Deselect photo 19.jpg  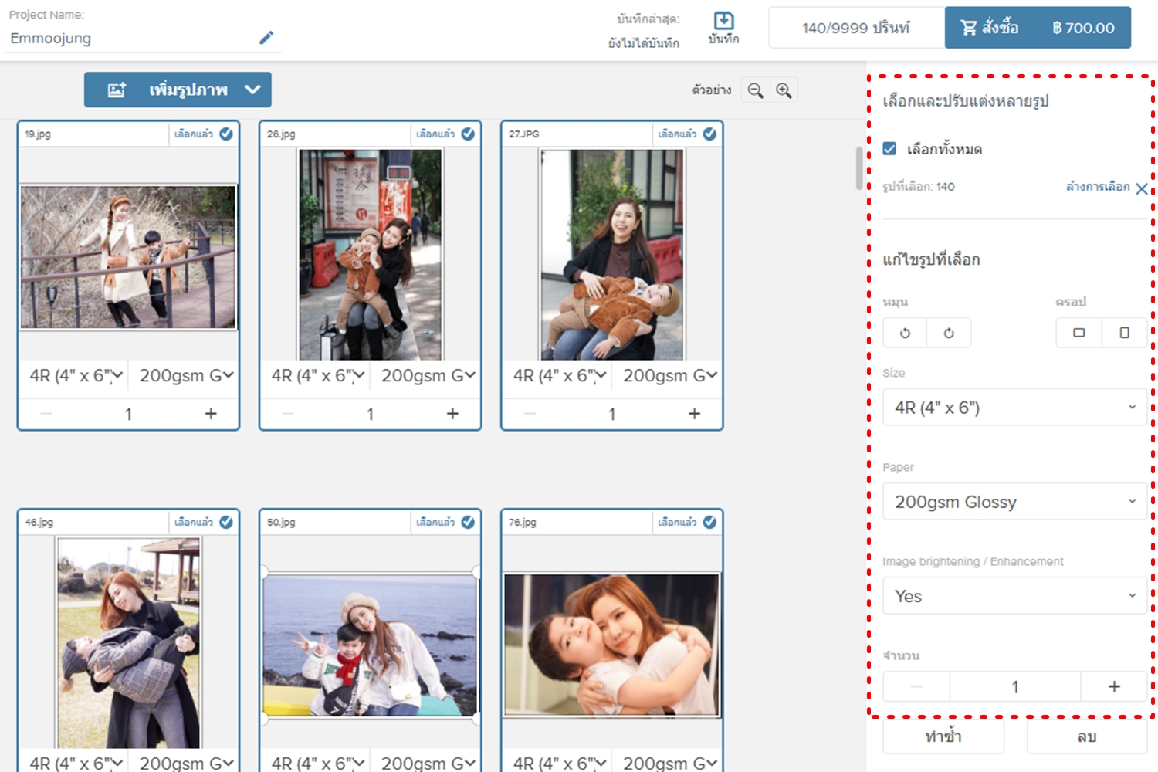[x=204, y=134]
